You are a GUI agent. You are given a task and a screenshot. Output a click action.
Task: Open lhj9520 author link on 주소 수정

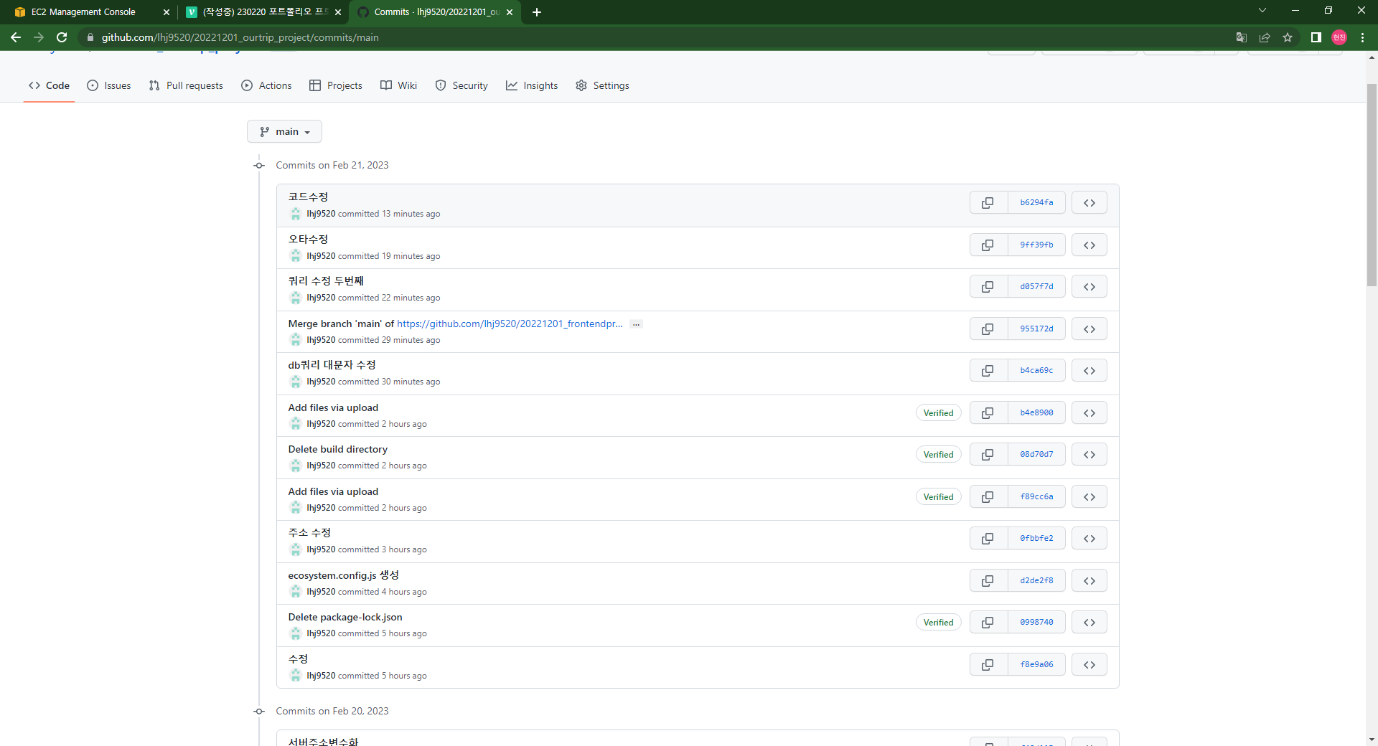point(321,549)
